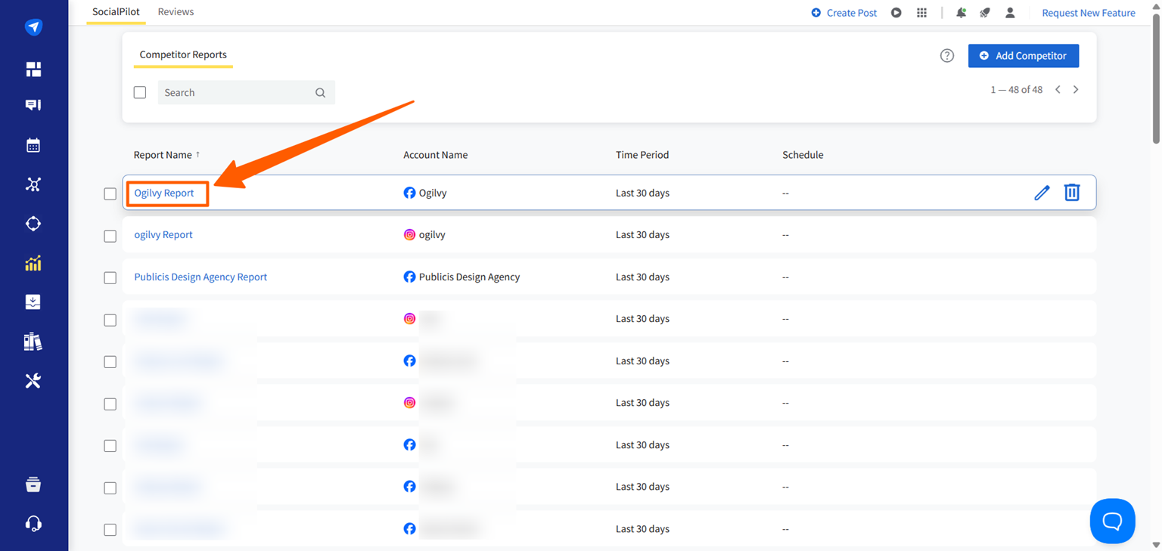Switch to the Reviews tab
This screenshot has width=1162, height=551.
point(176,12)
